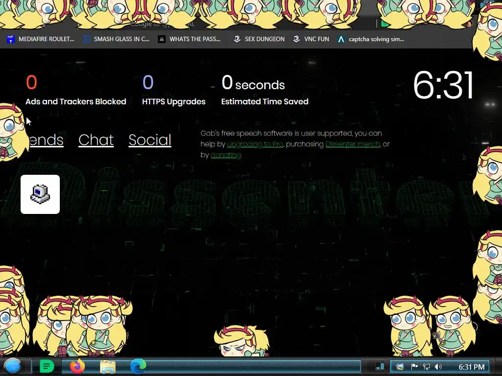Screen dimensions: 502x376
Task: Open the SMASH GLASS IN C... bookmark
Action: click(x=116, y=39)
